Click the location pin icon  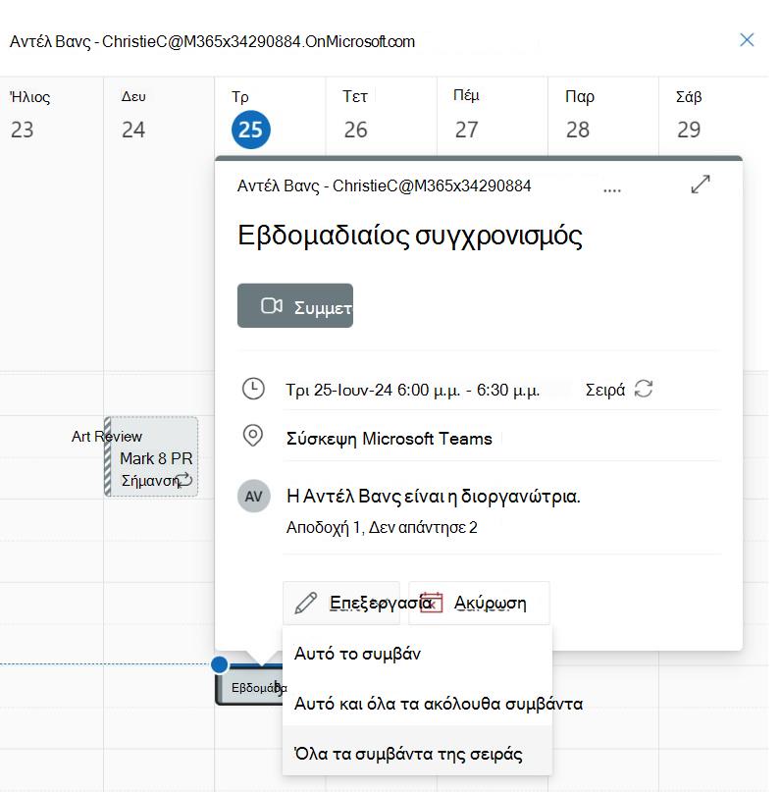pos(252,436)
